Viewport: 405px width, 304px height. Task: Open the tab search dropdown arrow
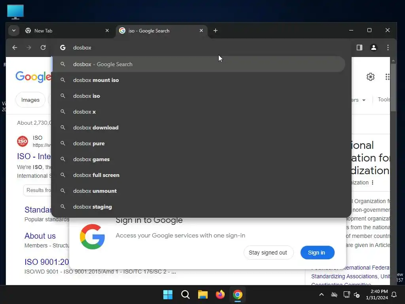click(x=14, y=30)
